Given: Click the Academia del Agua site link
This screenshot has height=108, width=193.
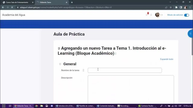Looking at the screenshot, I should 14,15.
